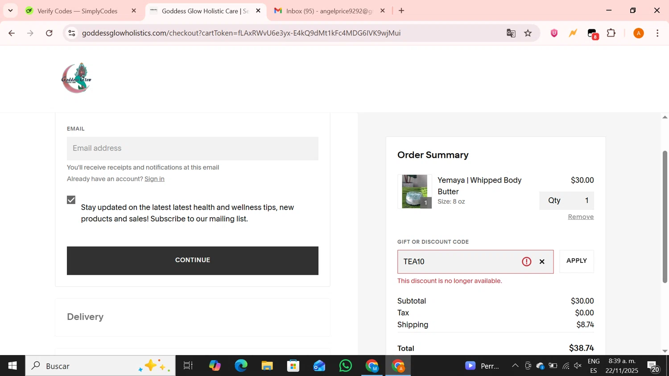Screen dimensions: 669x376
Task: Go back to the previous page
Action: 12,33
